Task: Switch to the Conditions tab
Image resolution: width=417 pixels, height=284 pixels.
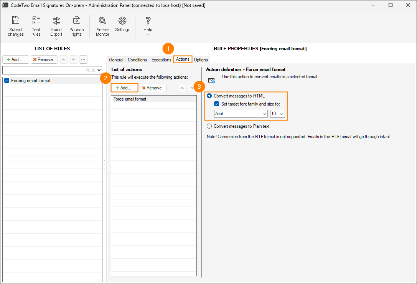Action: 137,60
